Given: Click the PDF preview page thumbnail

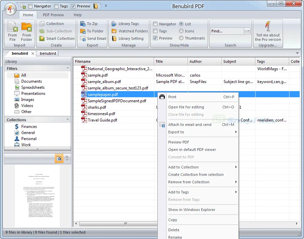Looking at the screenshot, I should 37,196.
